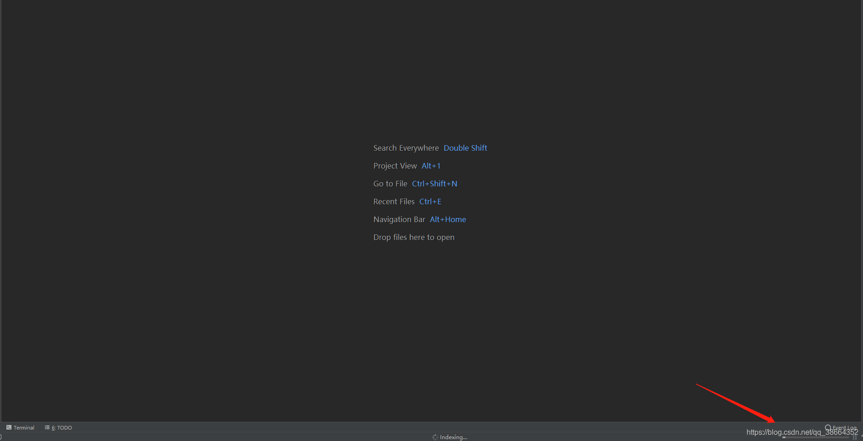Click the Search Everywhere hint text
This screenshot has width=863, height=441.
coord(406,148)
